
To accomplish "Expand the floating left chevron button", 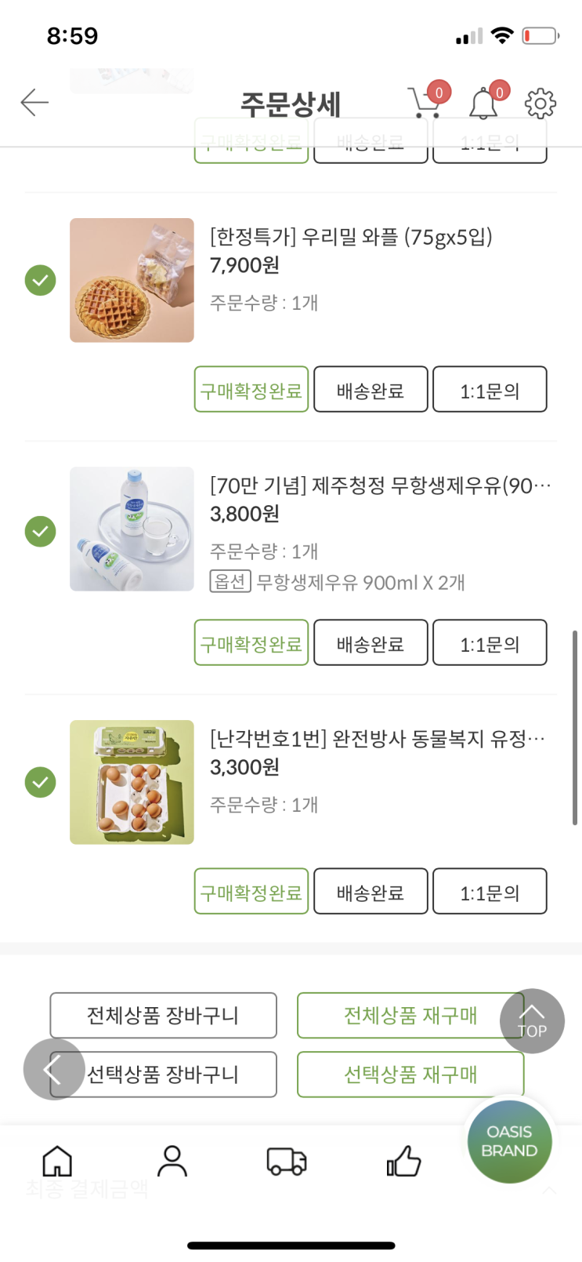I will coord(53,1069).
